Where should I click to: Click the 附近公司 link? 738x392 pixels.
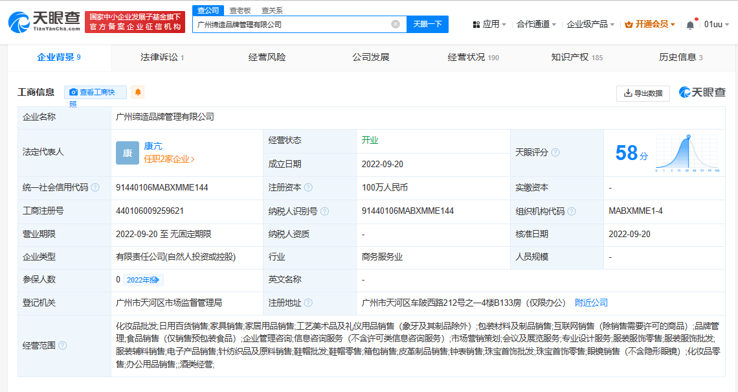[591, 303]
